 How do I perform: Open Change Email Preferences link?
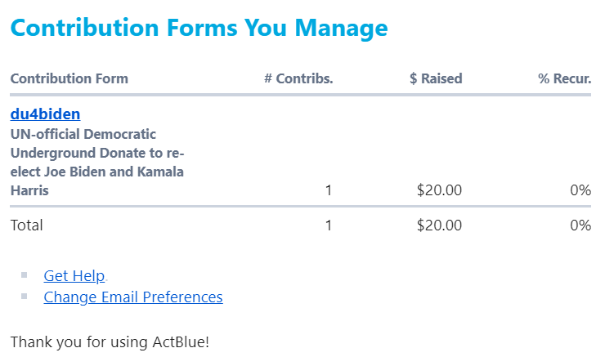132,297
